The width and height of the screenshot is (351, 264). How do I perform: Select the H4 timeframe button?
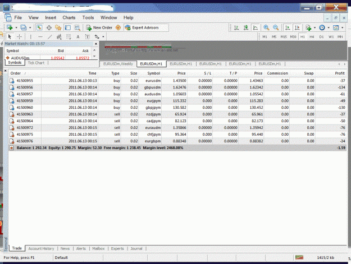click(x=312, y=37)
